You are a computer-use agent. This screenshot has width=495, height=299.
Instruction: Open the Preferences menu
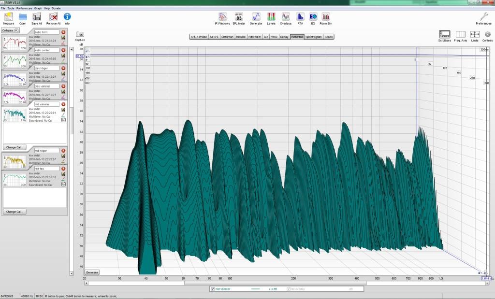24,8
